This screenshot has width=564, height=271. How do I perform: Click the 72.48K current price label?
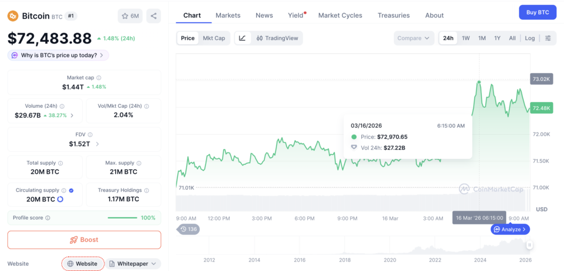[541, 108]
